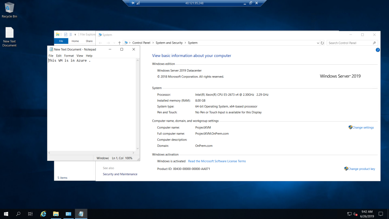This screenshot has height=219, width=389.
Task: Switch to Notepad taskbar button
Action: pyautogui.click(x=81, y=214)
